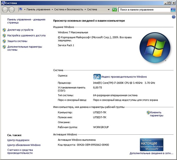The width and height of the screenshot is (177, 160).
Task: Open Панель управления - домашняя страница link
Action: [26, 21]
